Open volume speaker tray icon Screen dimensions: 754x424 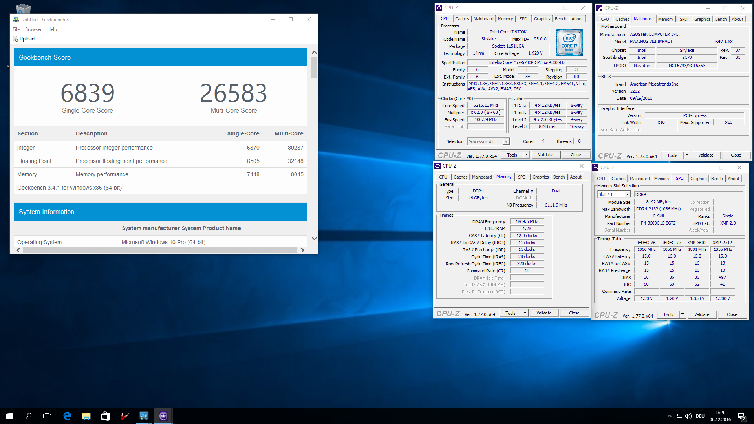click(x=688, y=416)
